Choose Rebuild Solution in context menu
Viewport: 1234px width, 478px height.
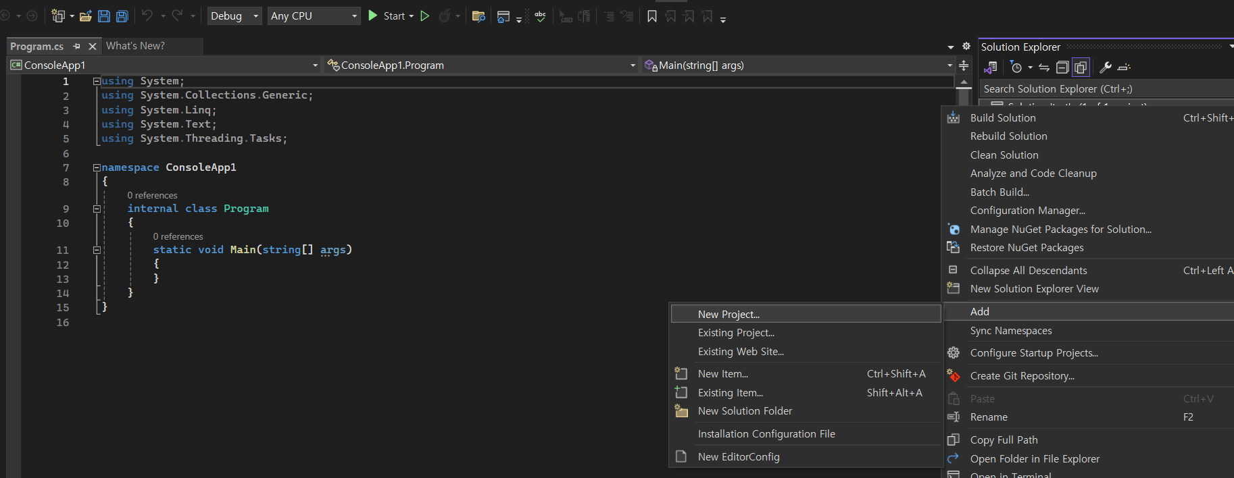tap(1008, 136)
